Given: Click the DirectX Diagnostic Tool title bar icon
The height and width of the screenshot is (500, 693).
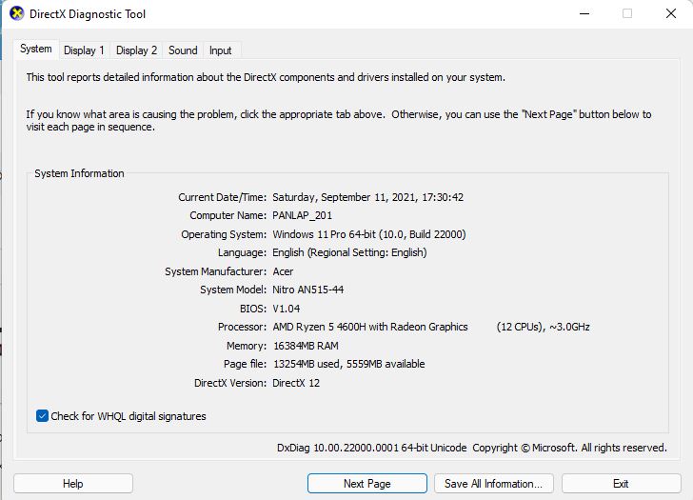Looking at the screenshot, I should pos(16,14).
